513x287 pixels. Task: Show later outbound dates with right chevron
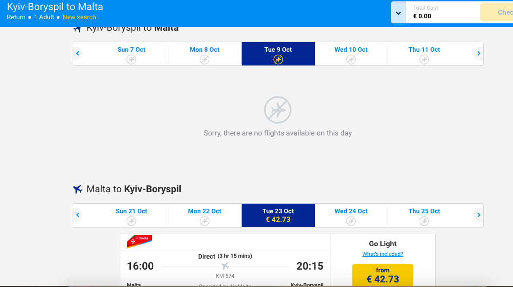[478, 54]
